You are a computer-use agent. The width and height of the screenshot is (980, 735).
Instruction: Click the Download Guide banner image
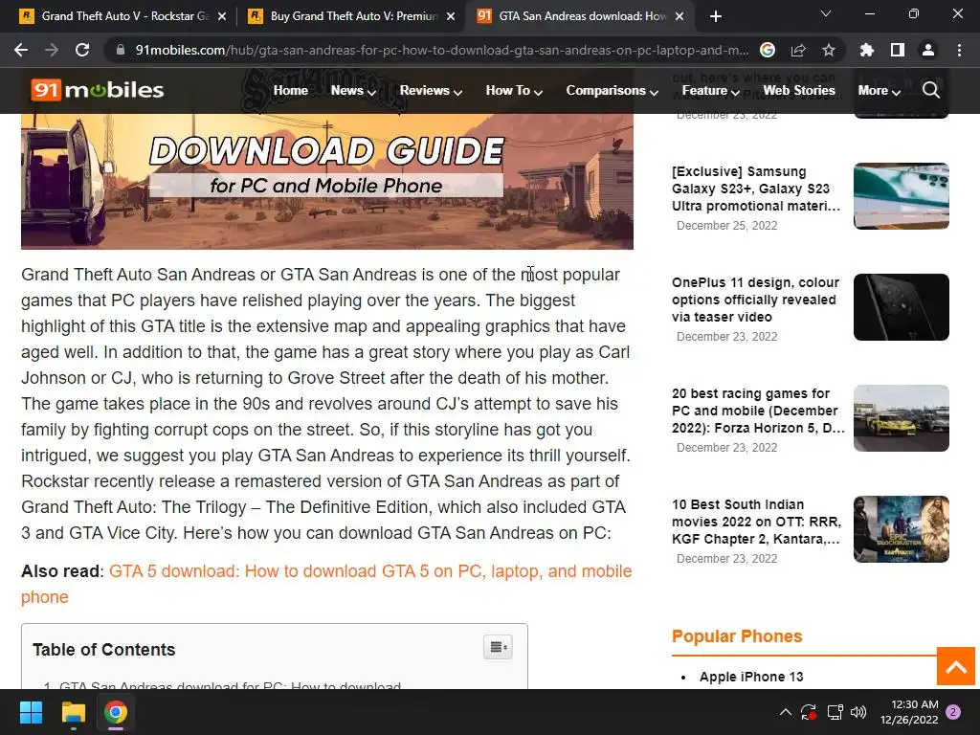coord(327,181)
